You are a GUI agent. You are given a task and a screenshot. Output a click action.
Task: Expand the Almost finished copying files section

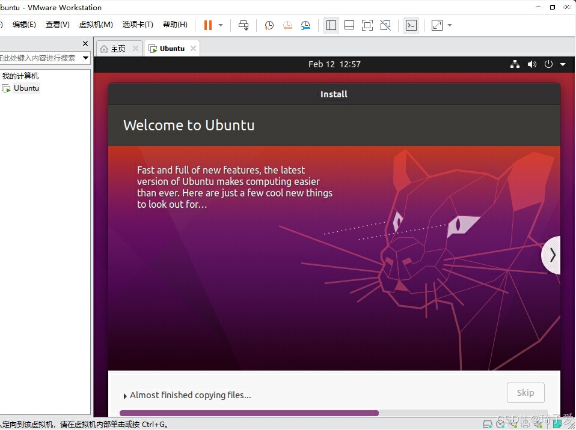[124, 395]
